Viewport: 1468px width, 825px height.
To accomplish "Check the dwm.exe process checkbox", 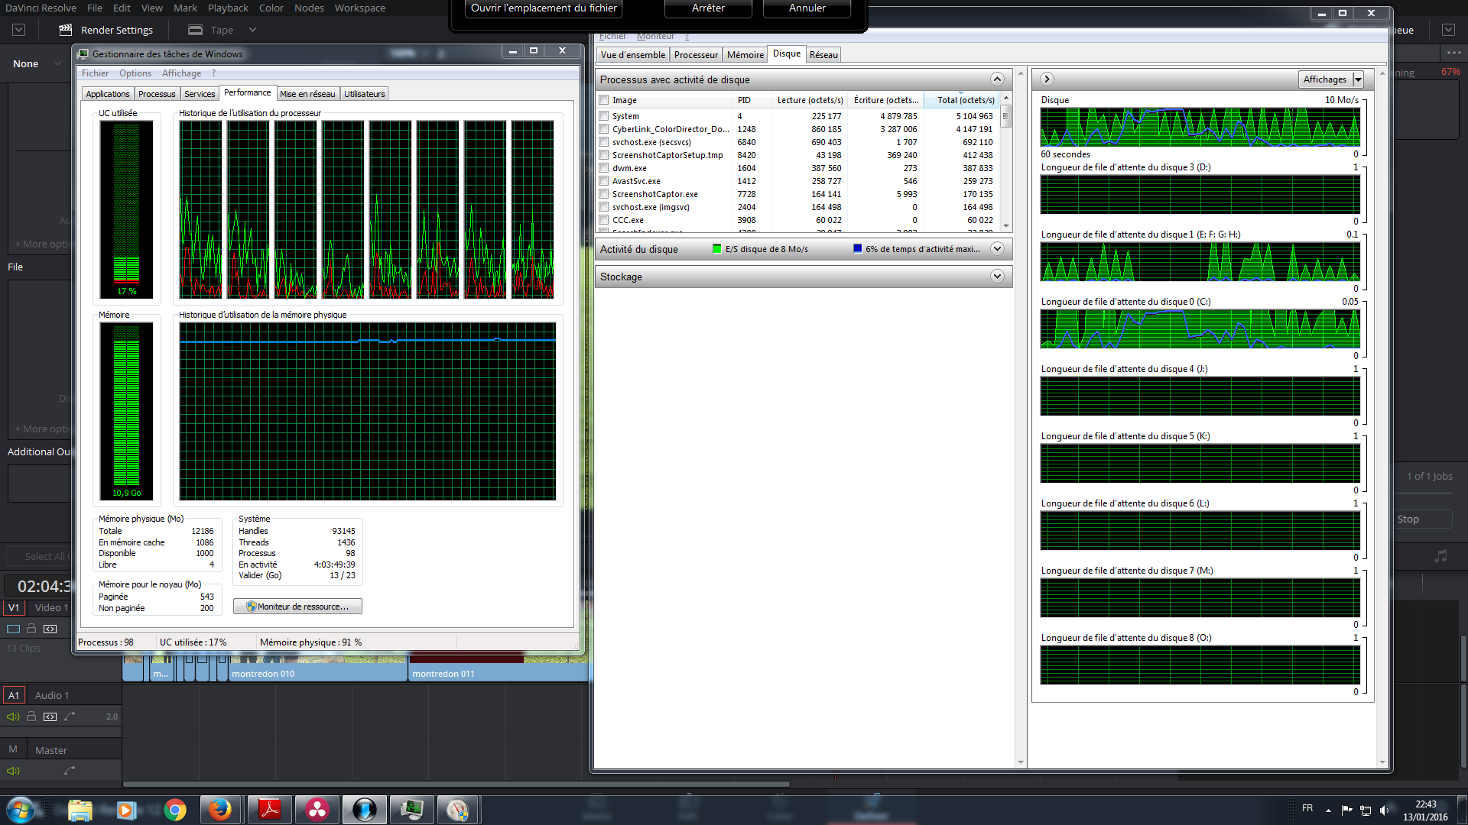I will point(604,168).
